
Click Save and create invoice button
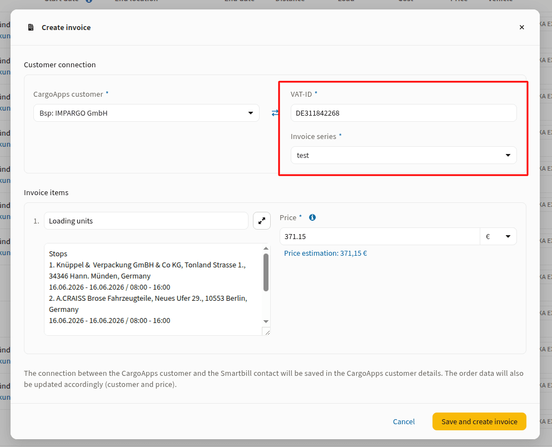pyautogui.click(x=479, y=421)
